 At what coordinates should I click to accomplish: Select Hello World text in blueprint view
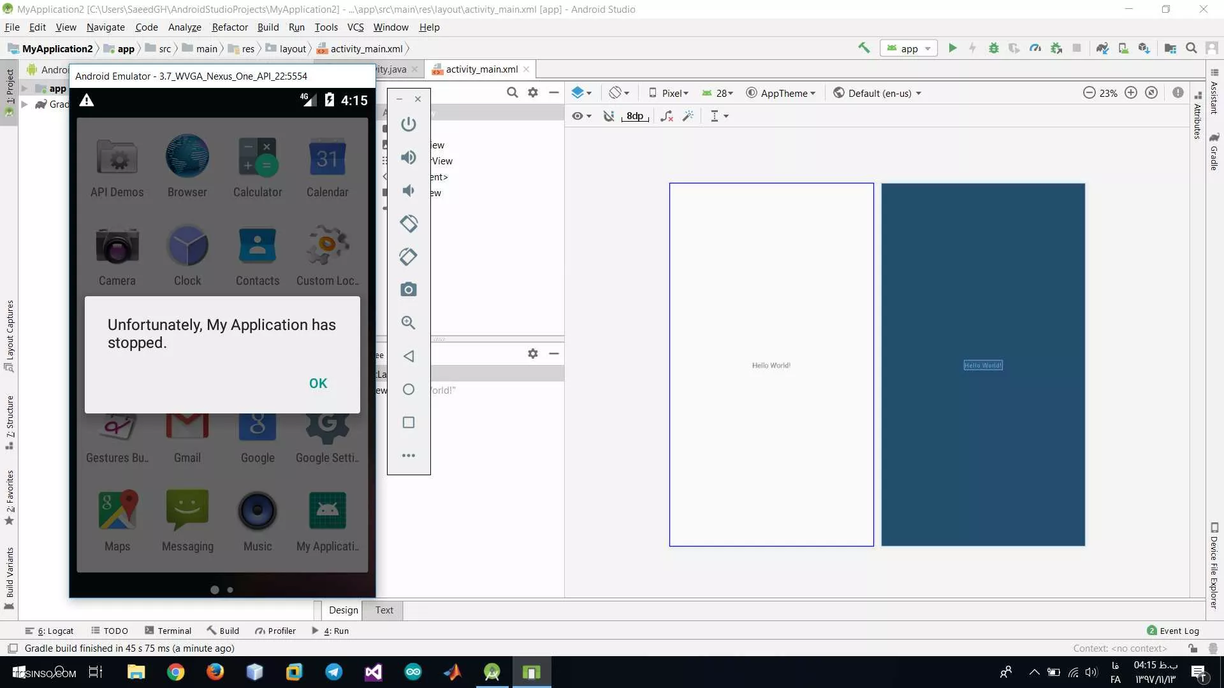pyautogui.click(x=983, y=365)
